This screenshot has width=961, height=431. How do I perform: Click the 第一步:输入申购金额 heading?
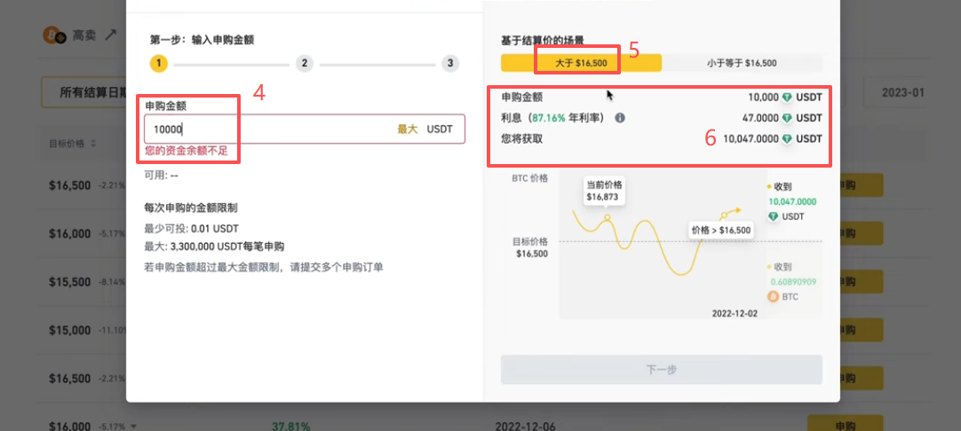pyautogui.click(x=203, y=40)
